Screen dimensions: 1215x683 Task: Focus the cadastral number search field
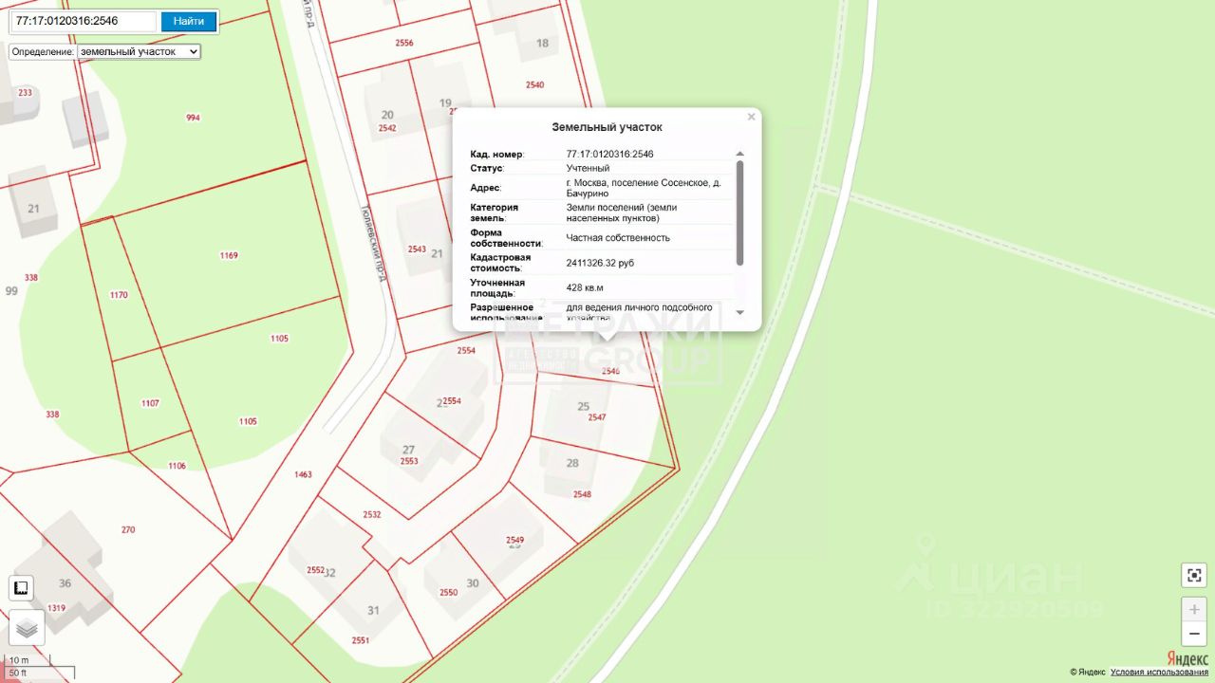[85, 21]
